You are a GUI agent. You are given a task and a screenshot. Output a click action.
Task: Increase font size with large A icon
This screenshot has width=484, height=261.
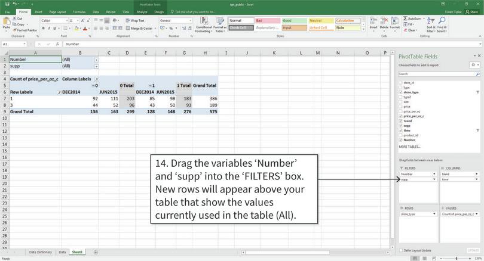coord(82,21)
